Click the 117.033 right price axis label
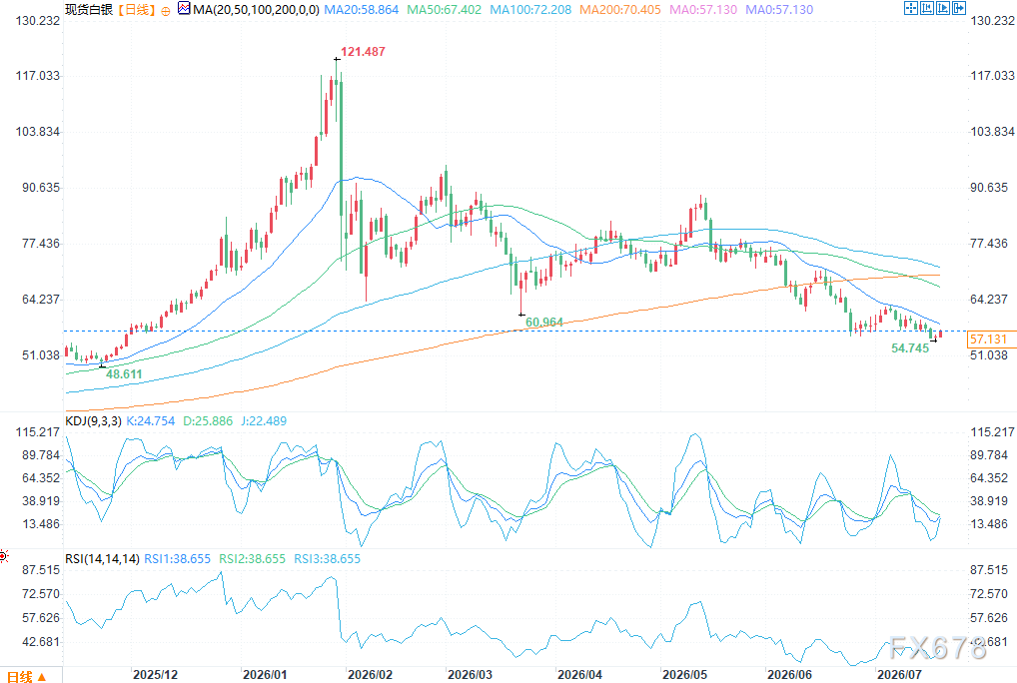Viewport: 1017px width, 683px height. (992, 76)
